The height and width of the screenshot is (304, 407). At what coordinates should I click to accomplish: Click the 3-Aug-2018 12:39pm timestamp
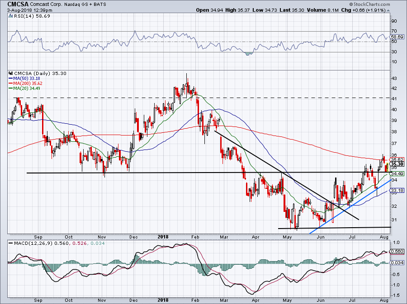pyautogui.click(x=30, y=10)
